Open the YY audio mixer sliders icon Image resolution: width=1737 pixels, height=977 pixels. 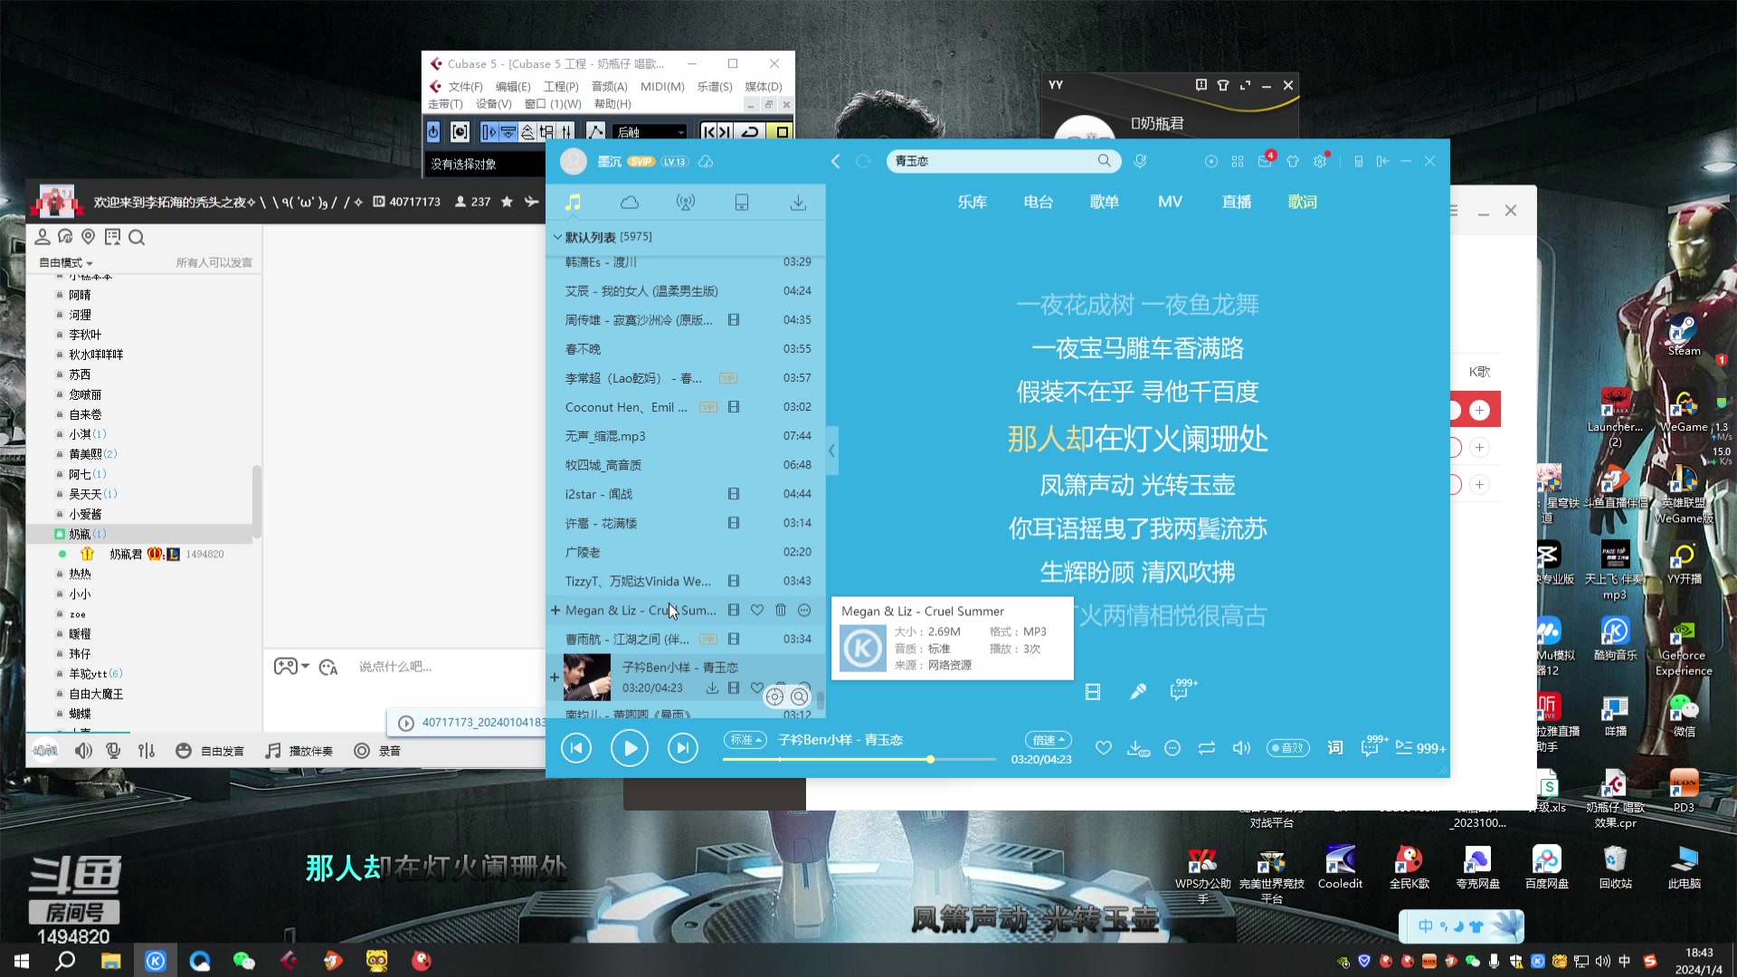(x=147, y=751)
